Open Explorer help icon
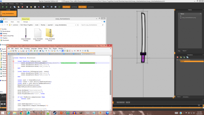The width and height of the screenshot is (204, 115). 104,22
